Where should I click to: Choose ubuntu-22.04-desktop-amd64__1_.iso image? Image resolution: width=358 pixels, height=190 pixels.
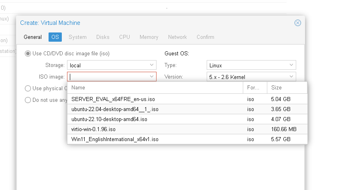[x=187, y=109]
